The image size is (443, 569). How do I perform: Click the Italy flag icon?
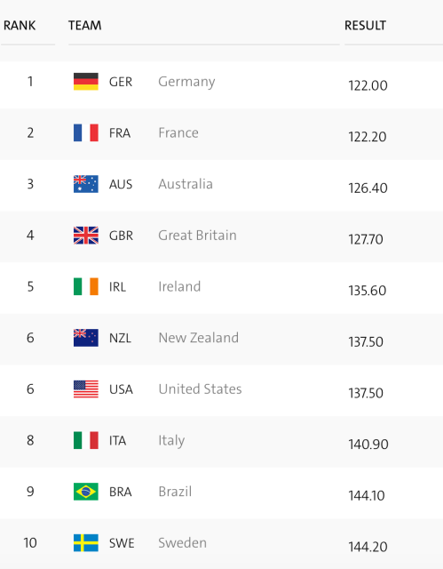coord(86,440)
